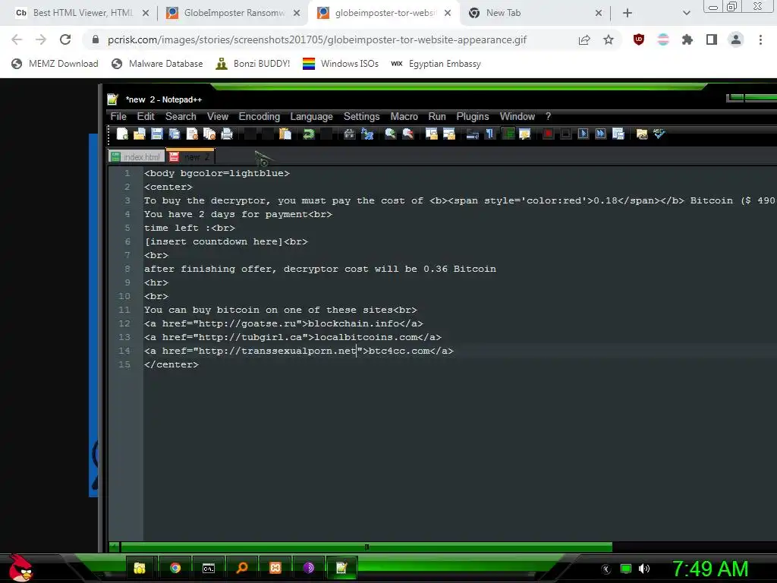
Task: Switch to the New Tab browser tab
Action: click(x=535, y=13)
